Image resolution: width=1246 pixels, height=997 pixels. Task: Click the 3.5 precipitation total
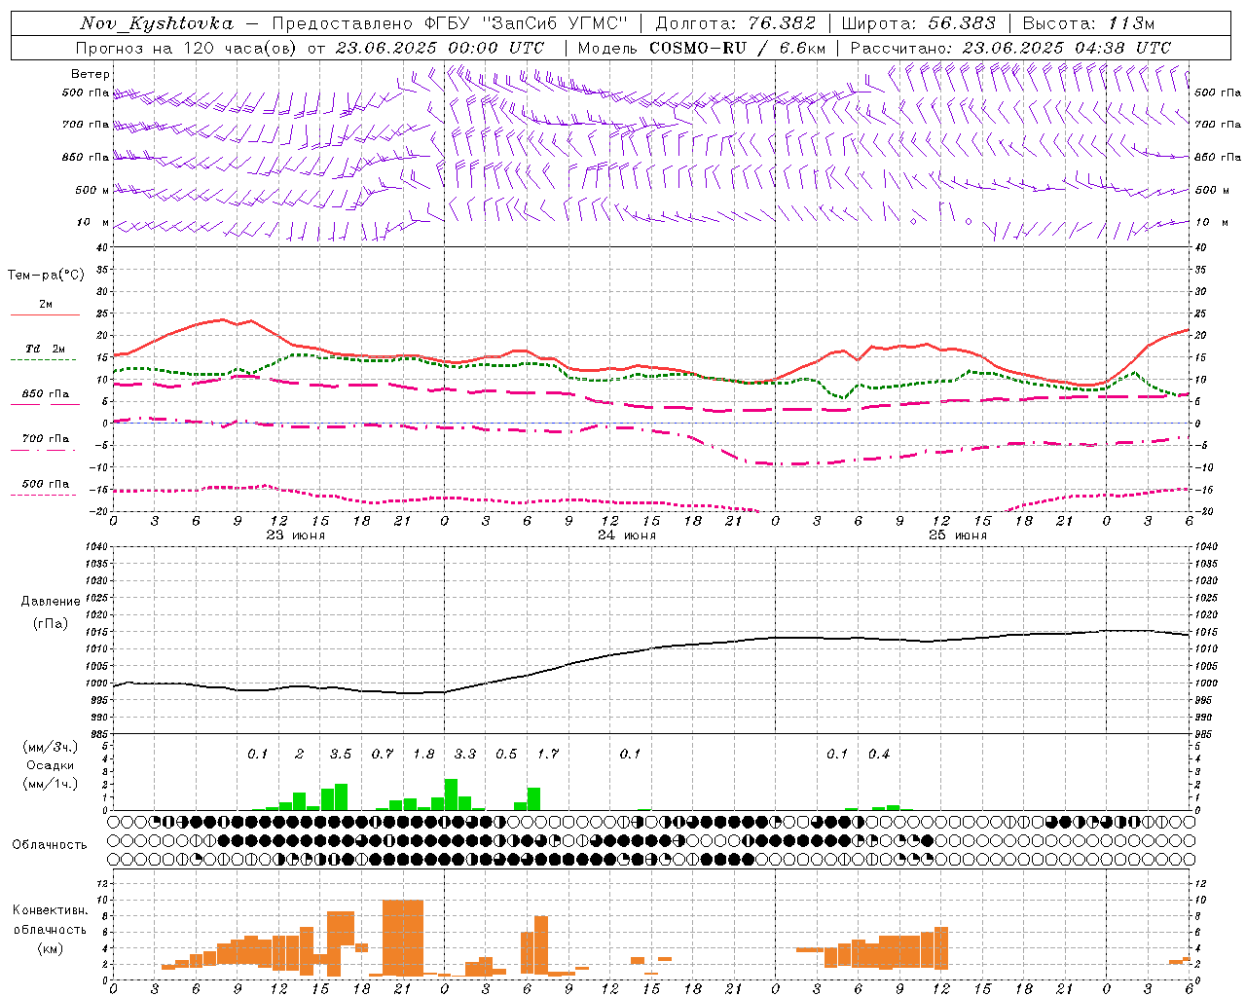coord(341,755)
